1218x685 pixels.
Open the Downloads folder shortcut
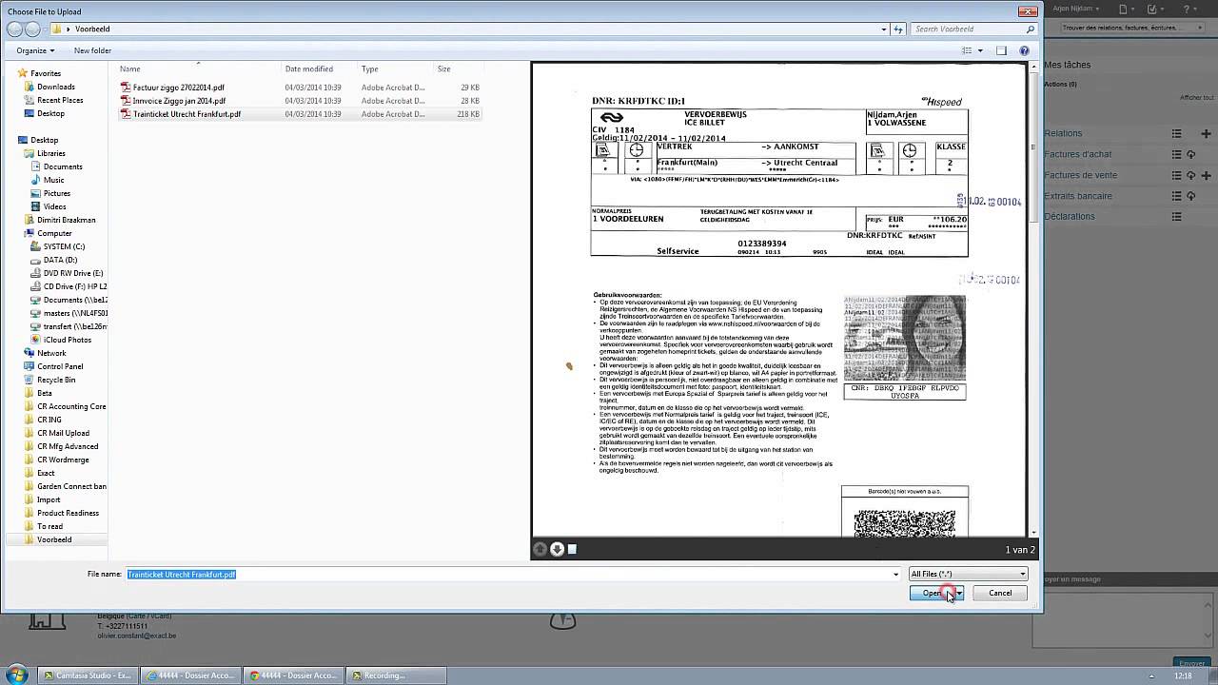(56, 87)
